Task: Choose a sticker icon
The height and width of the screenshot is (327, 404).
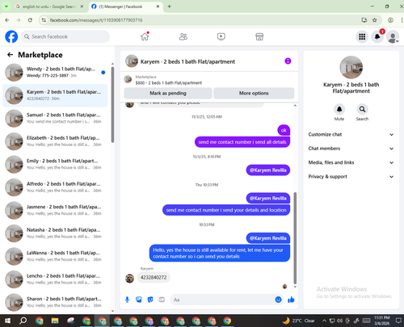Action: (150, 300)
